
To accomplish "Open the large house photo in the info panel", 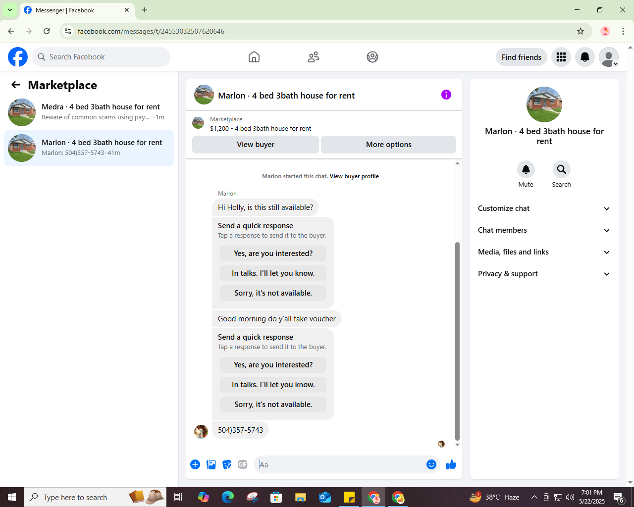I will tap(544, 104).
